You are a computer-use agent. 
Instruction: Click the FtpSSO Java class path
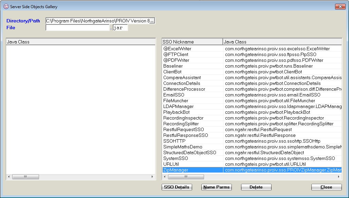point(271,54)
